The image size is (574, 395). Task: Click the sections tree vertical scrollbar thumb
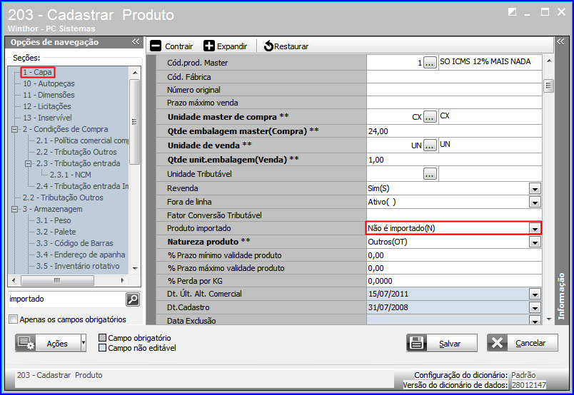pos(135,122)
